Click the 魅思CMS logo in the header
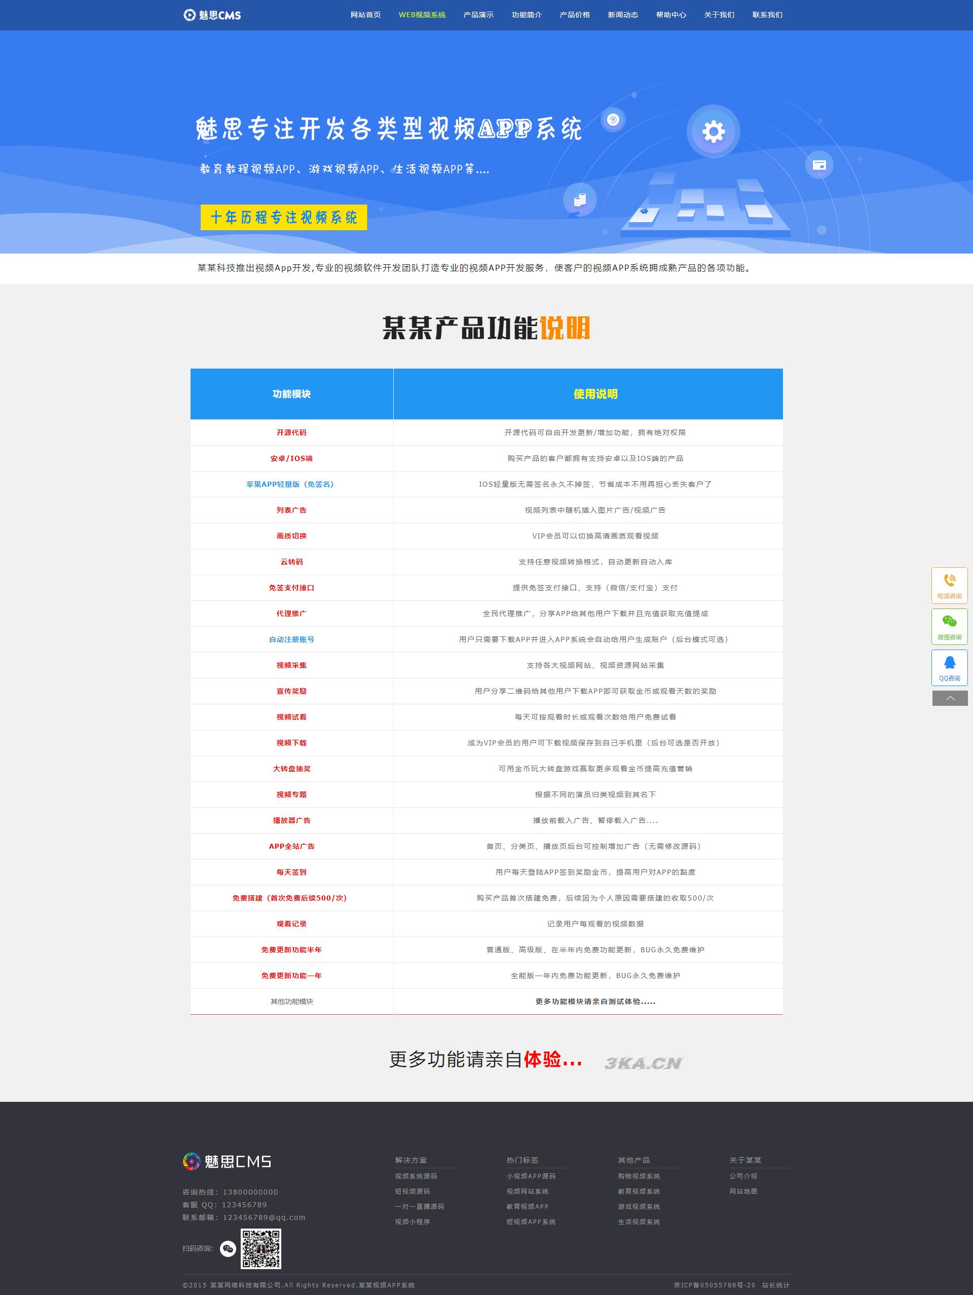 tap(212, 15)
